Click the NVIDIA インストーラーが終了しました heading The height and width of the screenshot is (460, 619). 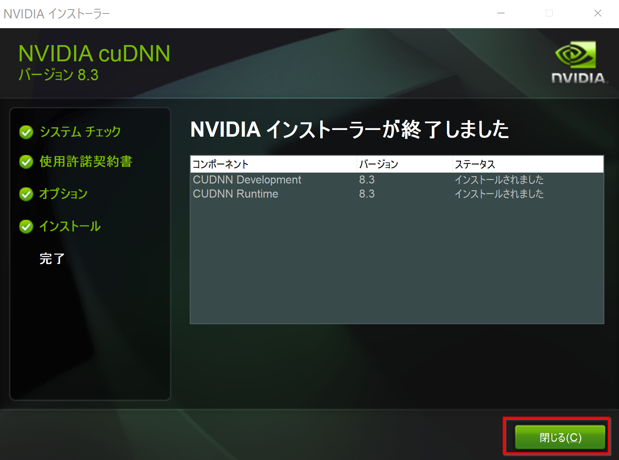[349, 129]
